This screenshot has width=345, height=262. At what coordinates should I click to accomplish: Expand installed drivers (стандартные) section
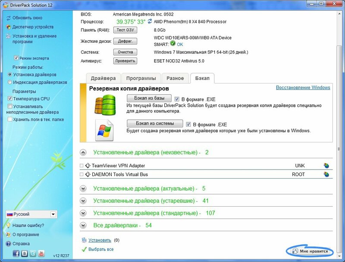[83, 213]
